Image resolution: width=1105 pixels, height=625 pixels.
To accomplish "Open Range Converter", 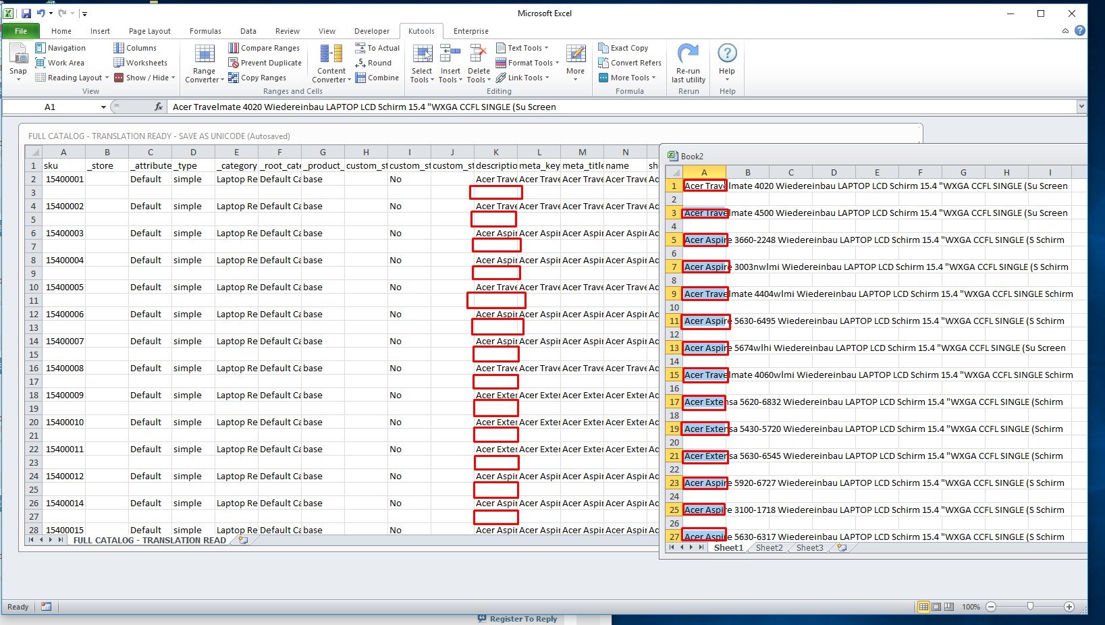I will (x=204, y=63).
